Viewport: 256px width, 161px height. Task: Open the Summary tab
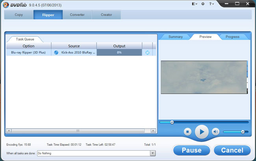click(176, 37)
